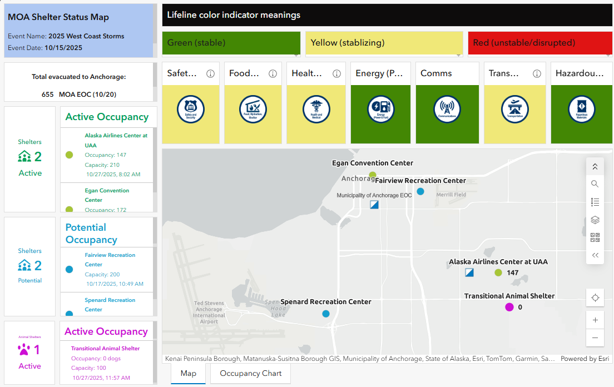The height and width of the screenshot is (387, 614).
Task: Show info for the Safety lifeline
Action: tap(210, 73)
